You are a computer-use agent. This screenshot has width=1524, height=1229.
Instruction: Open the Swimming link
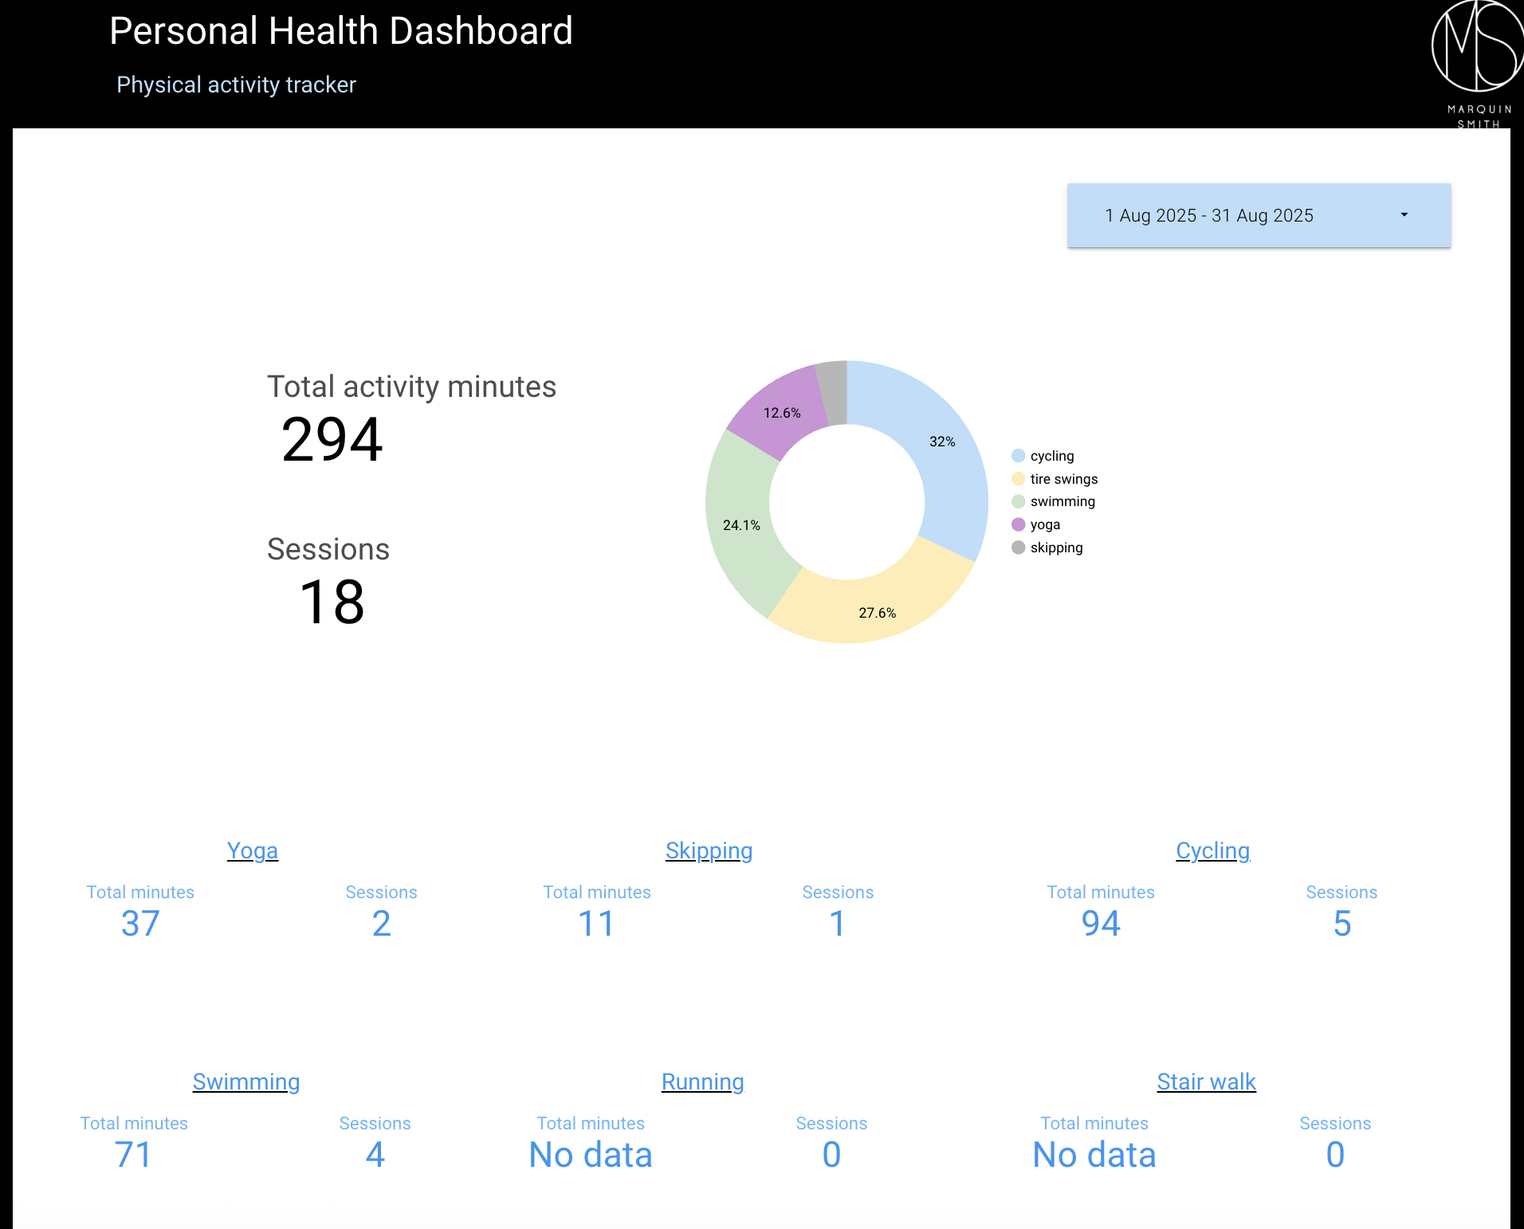(246, 1082)
